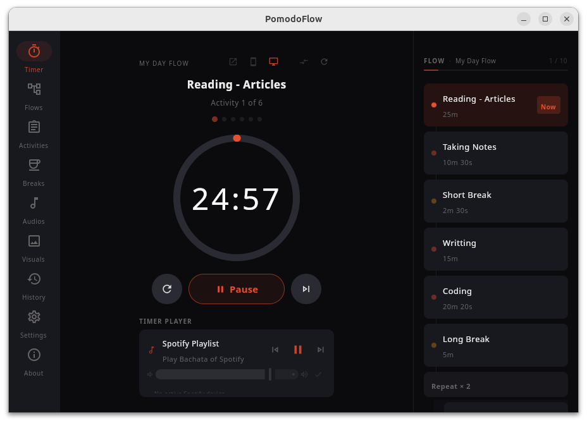
Task: Switch to mobile view icon
Action: pyautogui.click(x=253, y=61)
